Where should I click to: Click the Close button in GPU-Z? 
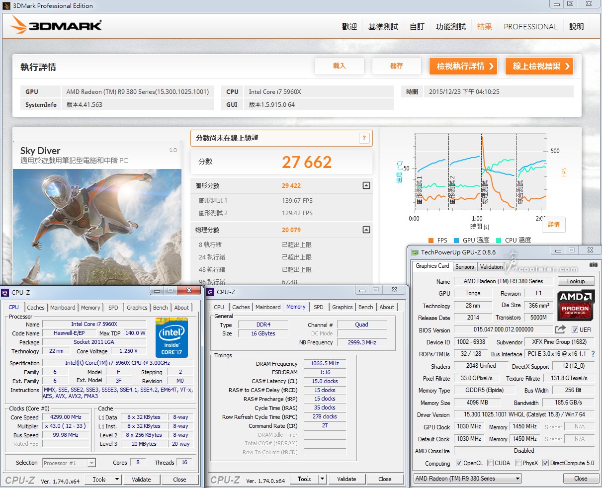coord(581,479)
